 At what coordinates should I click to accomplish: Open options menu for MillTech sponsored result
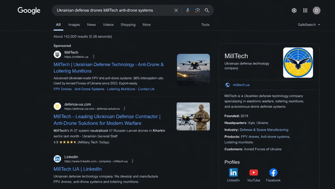coord(94,57)
